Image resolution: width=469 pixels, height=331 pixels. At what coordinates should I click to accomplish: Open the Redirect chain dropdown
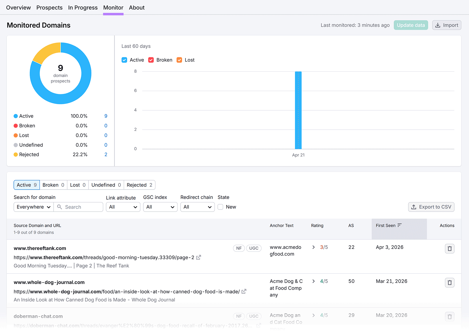coord(197,207)
